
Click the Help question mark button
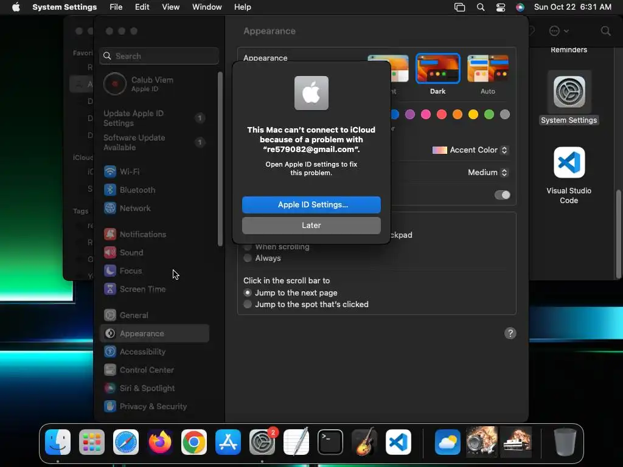[x=510, y=333]
